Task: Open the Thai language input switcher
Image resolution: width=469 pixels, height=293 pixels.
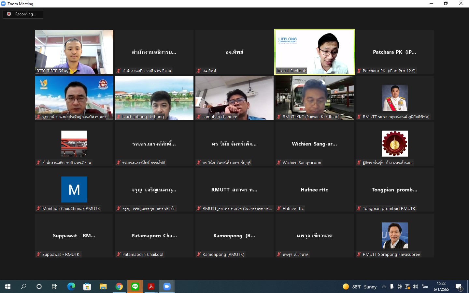Action: point(425,286)
